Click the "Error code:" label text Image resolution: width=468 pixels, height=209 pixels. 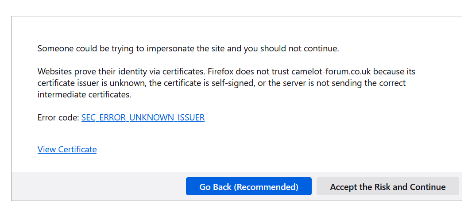pos(58,118)
